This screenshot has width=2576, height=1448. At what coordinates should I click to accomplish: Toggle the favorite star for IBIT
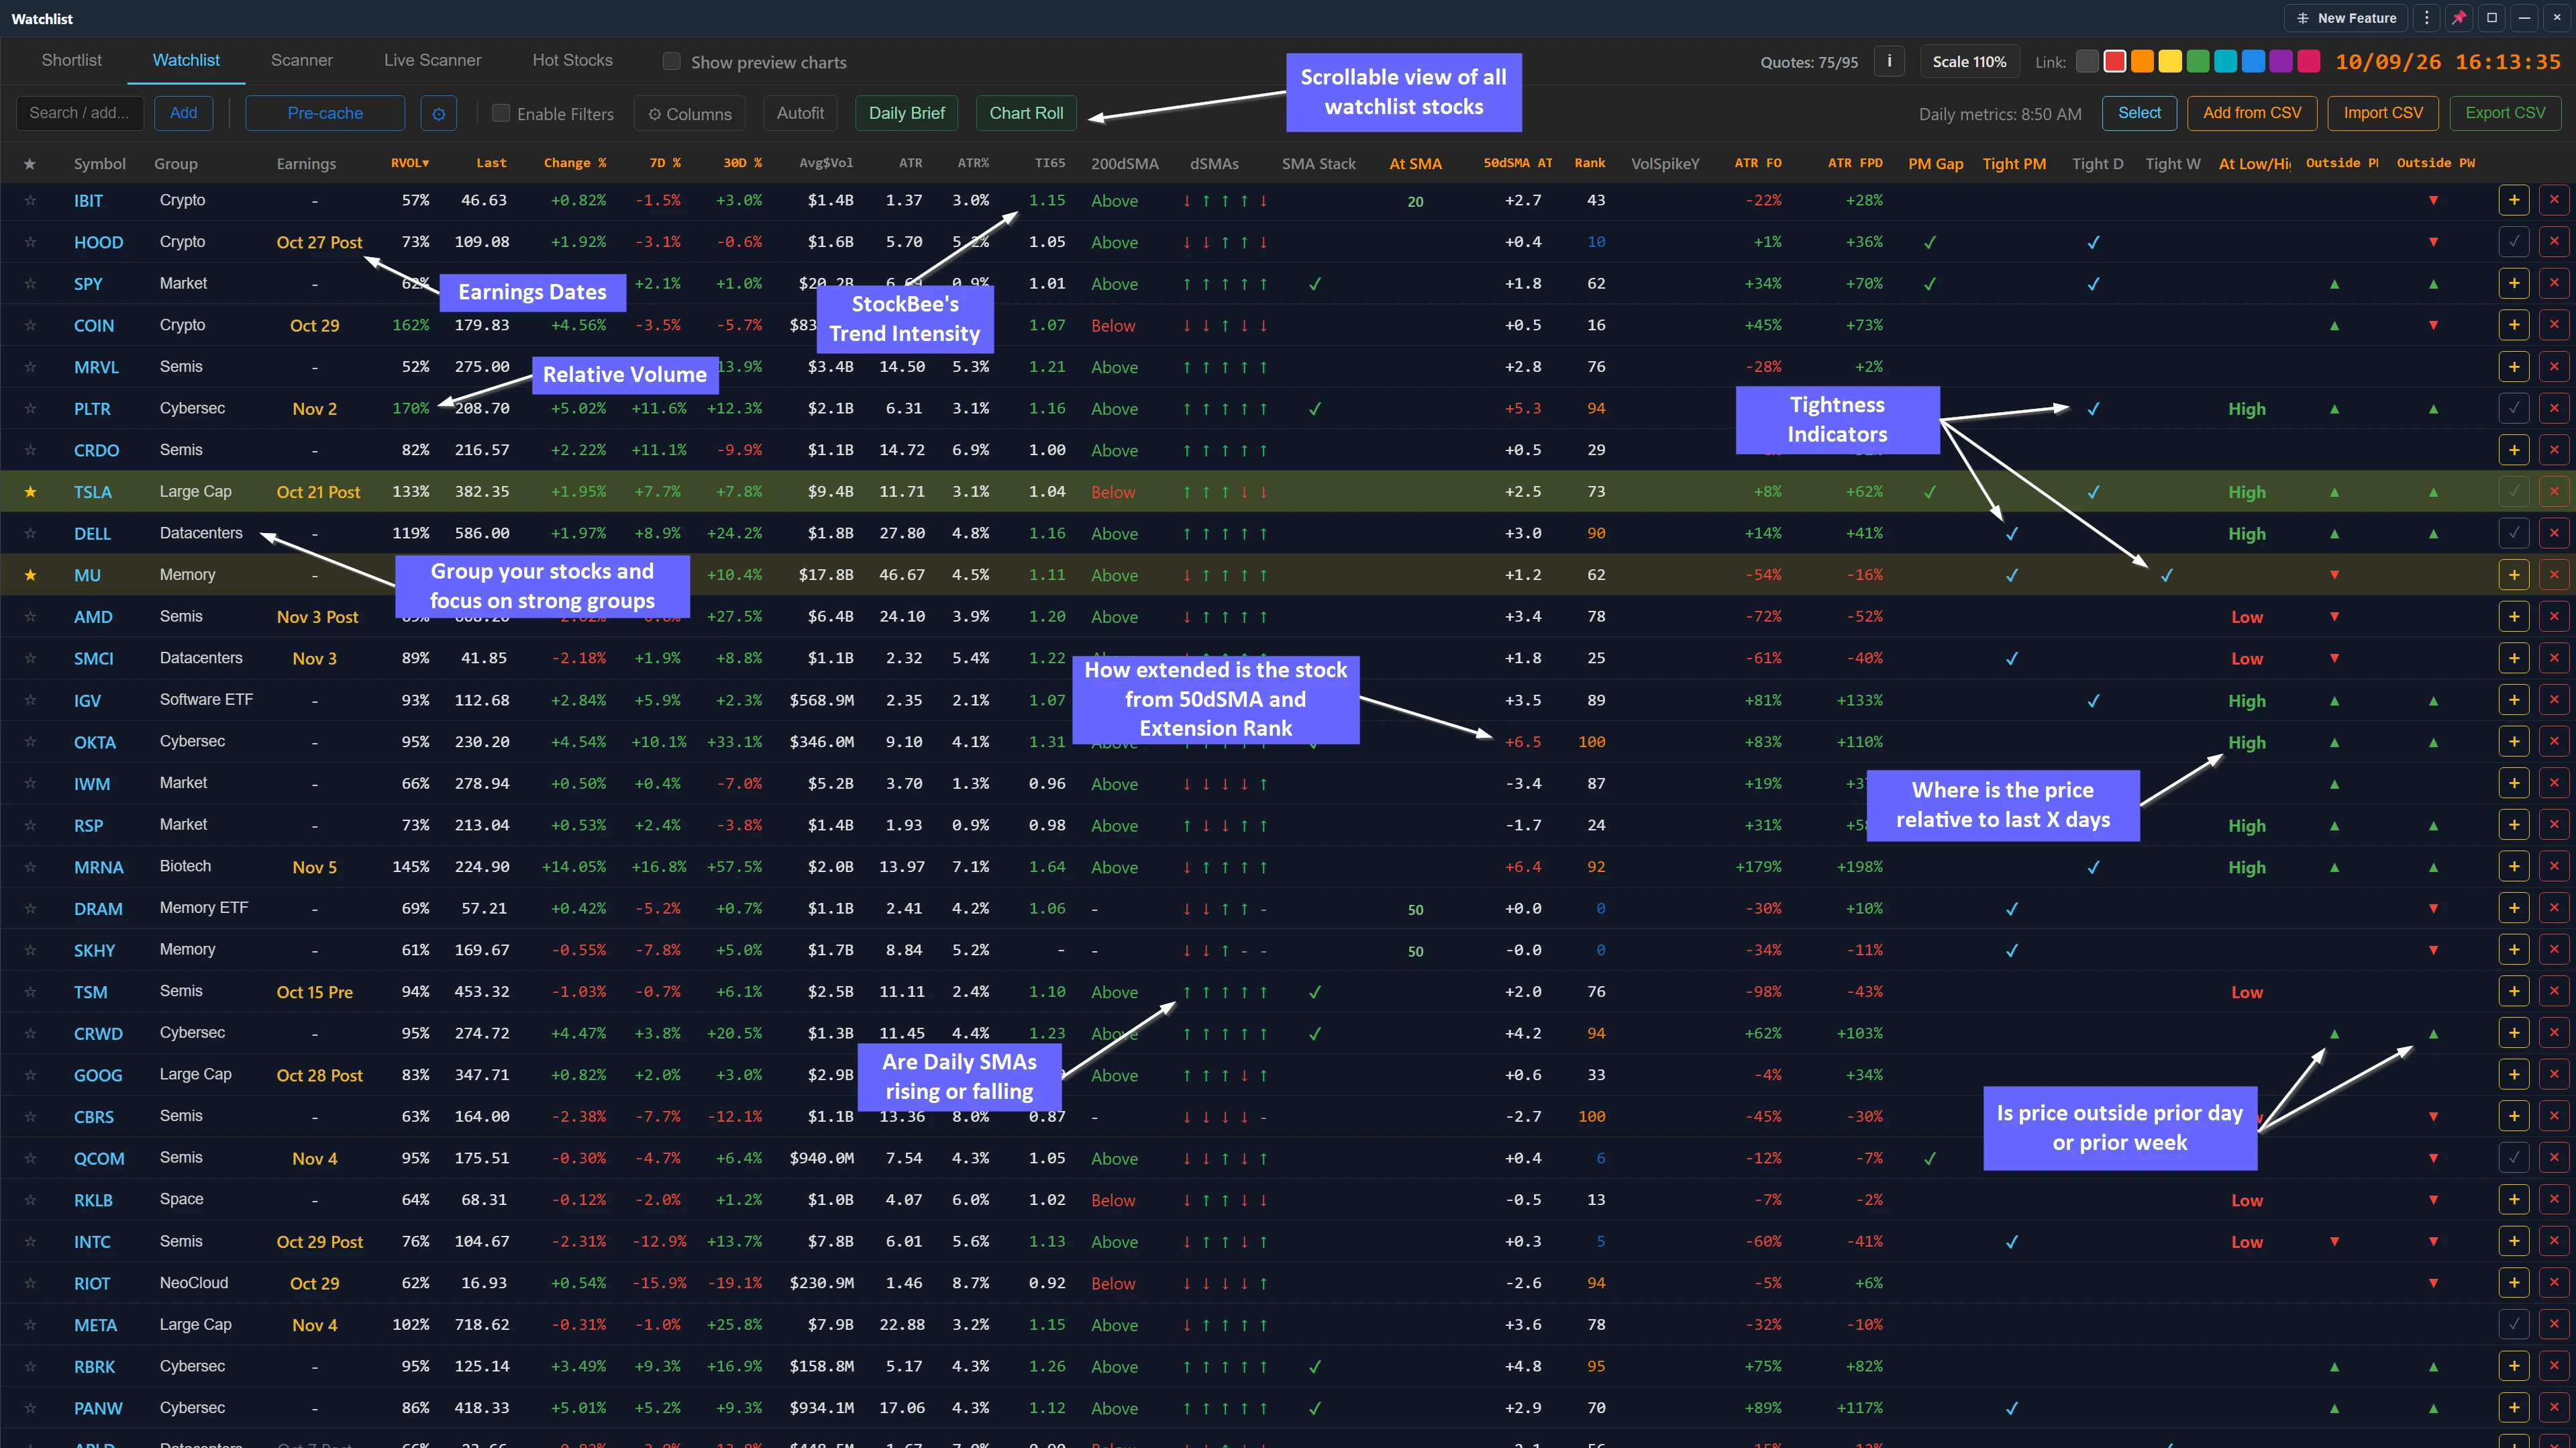(30, 200)
